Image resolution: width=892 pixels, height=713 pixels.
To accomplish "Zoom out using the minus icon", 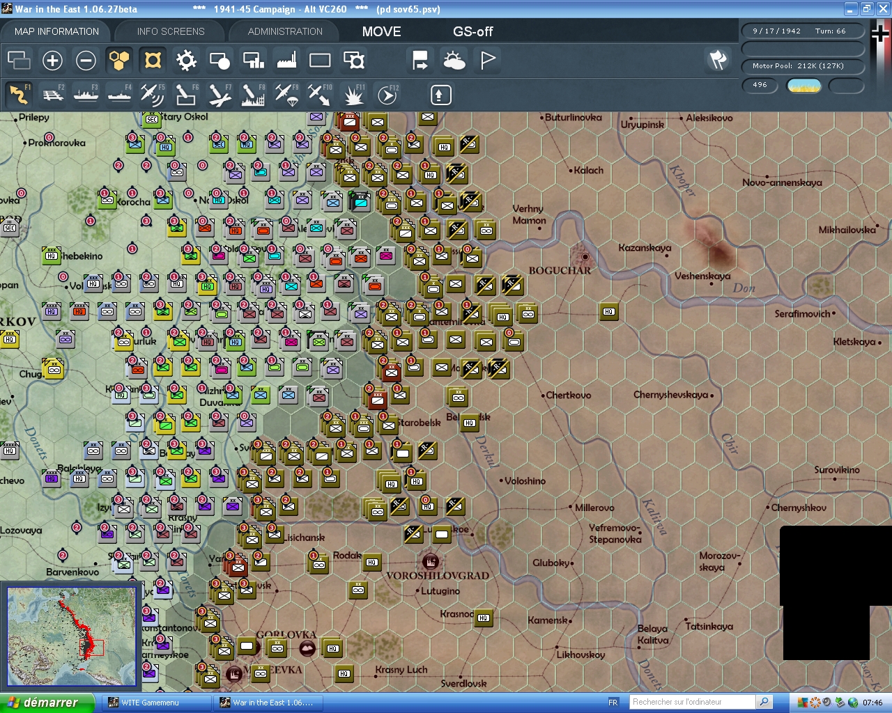I will [x=86, y=61].
